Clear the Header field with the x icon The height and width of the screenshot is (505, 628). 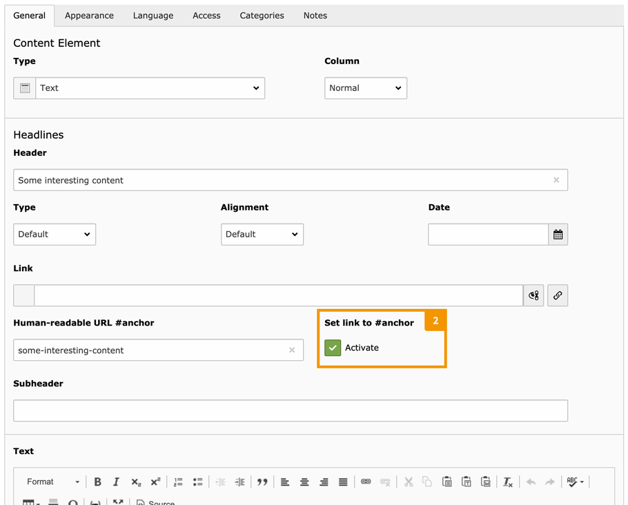[556, 180]
